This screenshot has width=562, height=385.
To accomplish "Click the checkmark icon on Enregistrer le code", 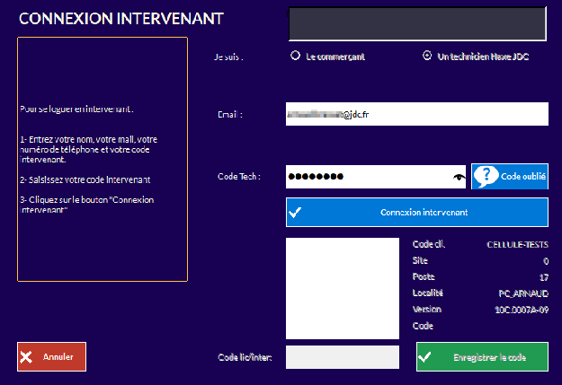I will 427,356.
